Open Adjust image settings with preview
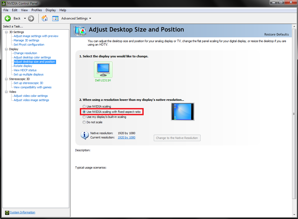The image size is (298, 219). coord(36,36)
